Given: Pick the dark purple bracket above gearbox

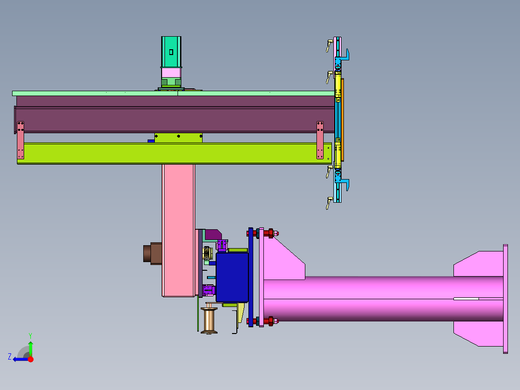Looking at the screenshot, I should (x=213, y=234).
